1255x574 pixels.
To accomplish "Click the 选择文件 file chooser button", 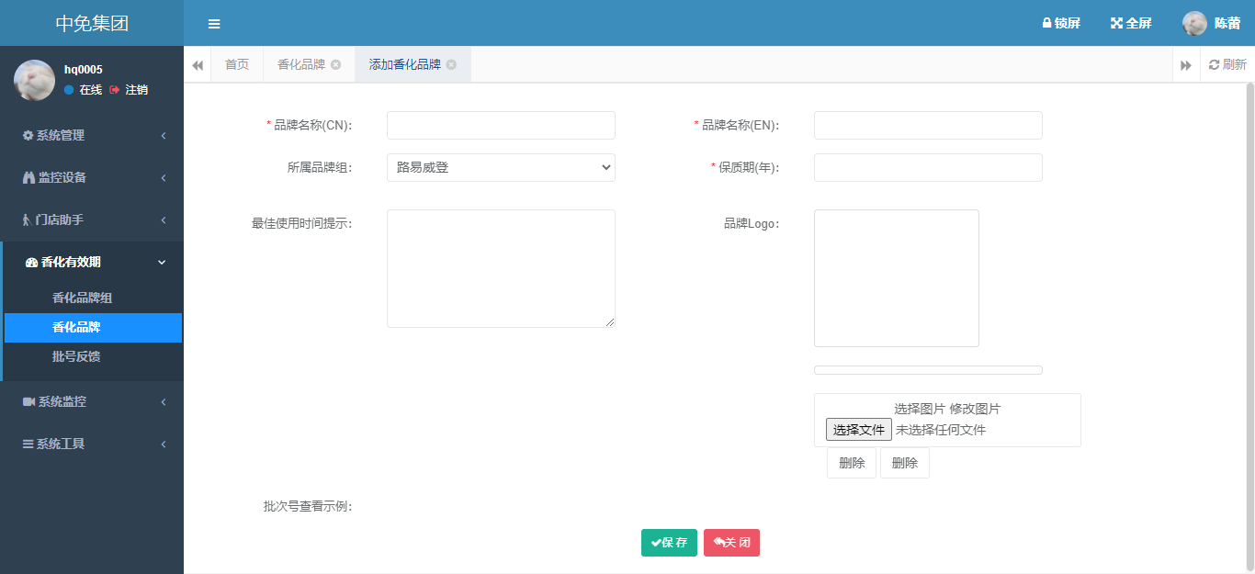I will coord(858,429).
